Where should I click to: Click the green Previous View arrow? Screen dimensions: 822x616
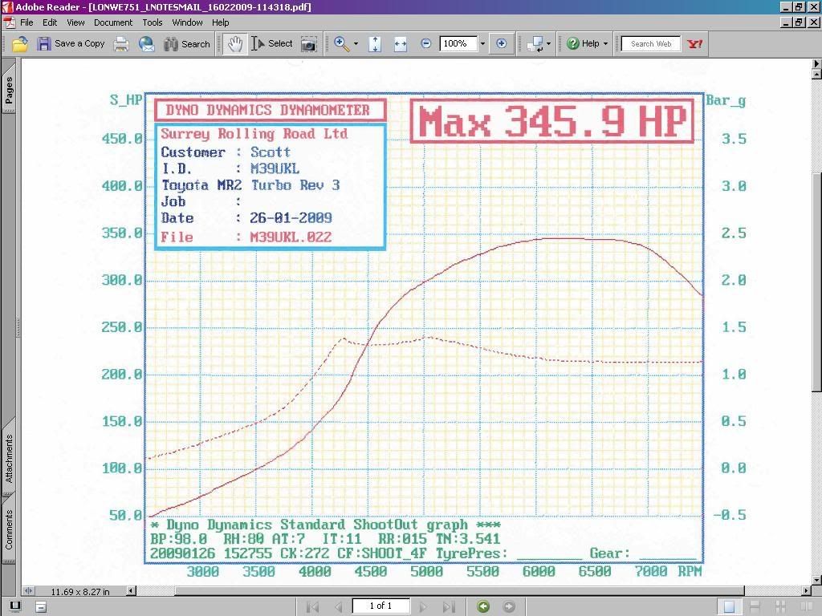pyautogui.click(x=483, y=606)
